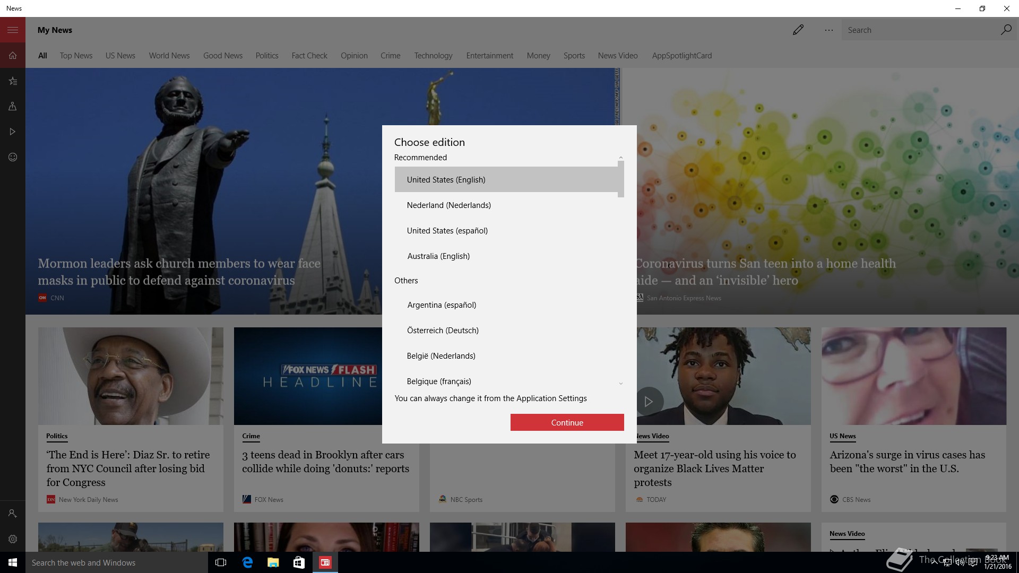This screenshot has width=1019, height=573.
Task: Click Politics category label on Diaz card
Action: pyautogui.click(x=57, y=436)
